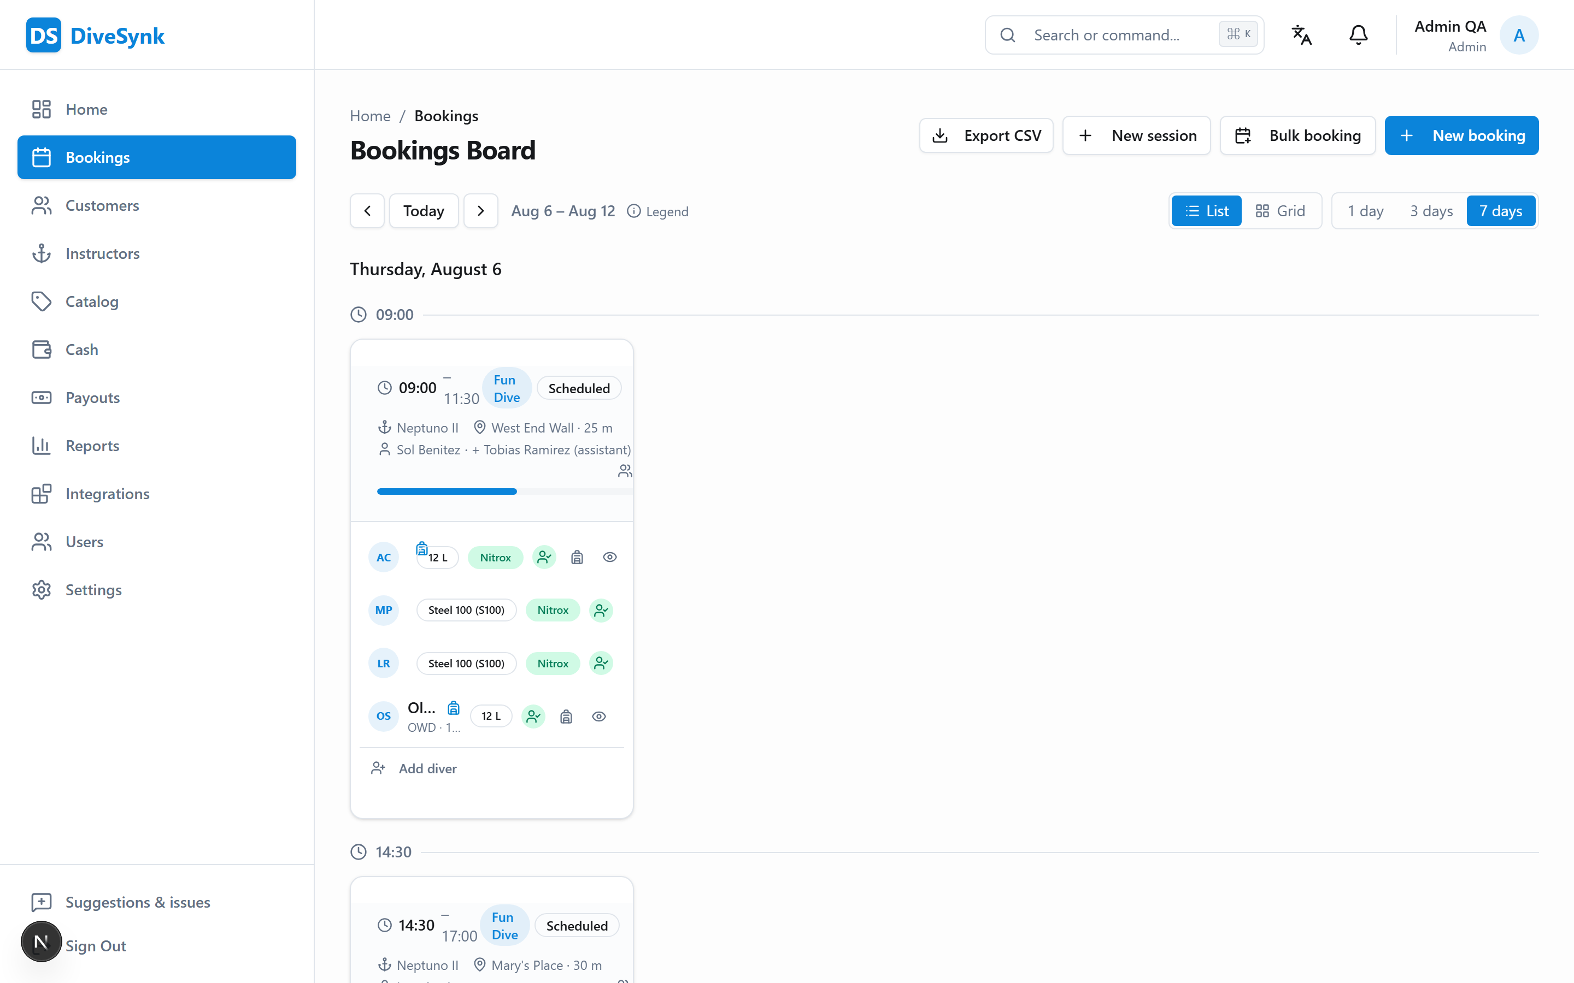
Task: Export bookings as CSV
Action: pos(986,135)
